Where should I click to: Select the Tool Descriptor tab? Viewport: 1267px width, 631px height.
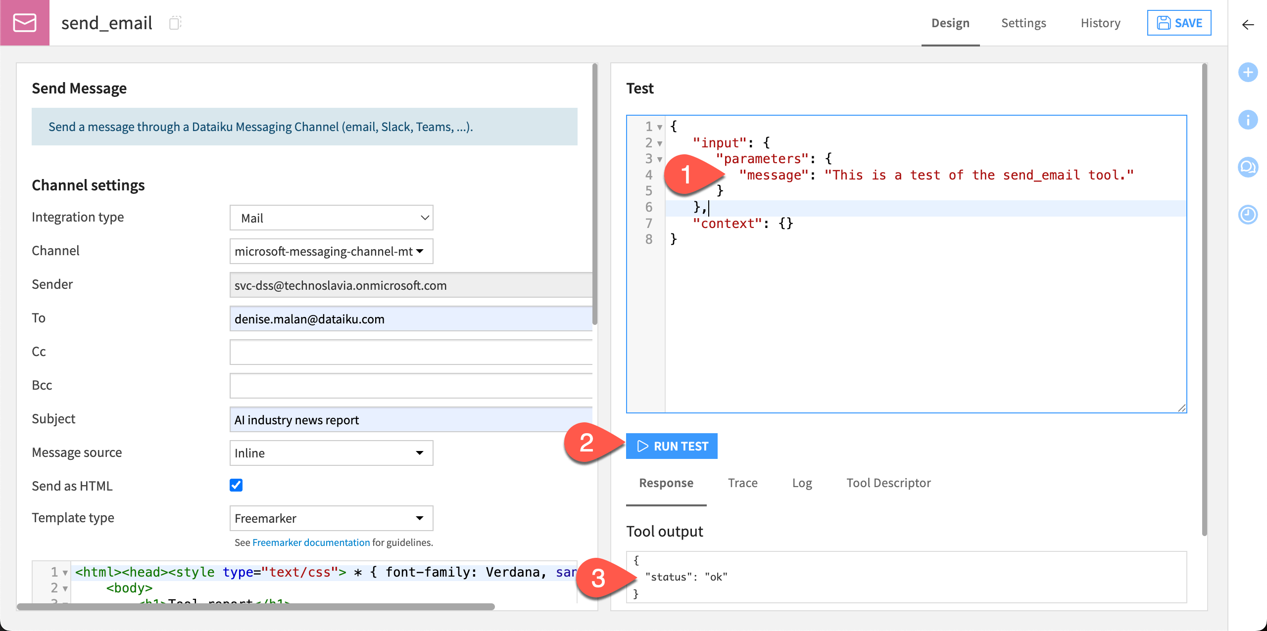click(x=888, y=483)
